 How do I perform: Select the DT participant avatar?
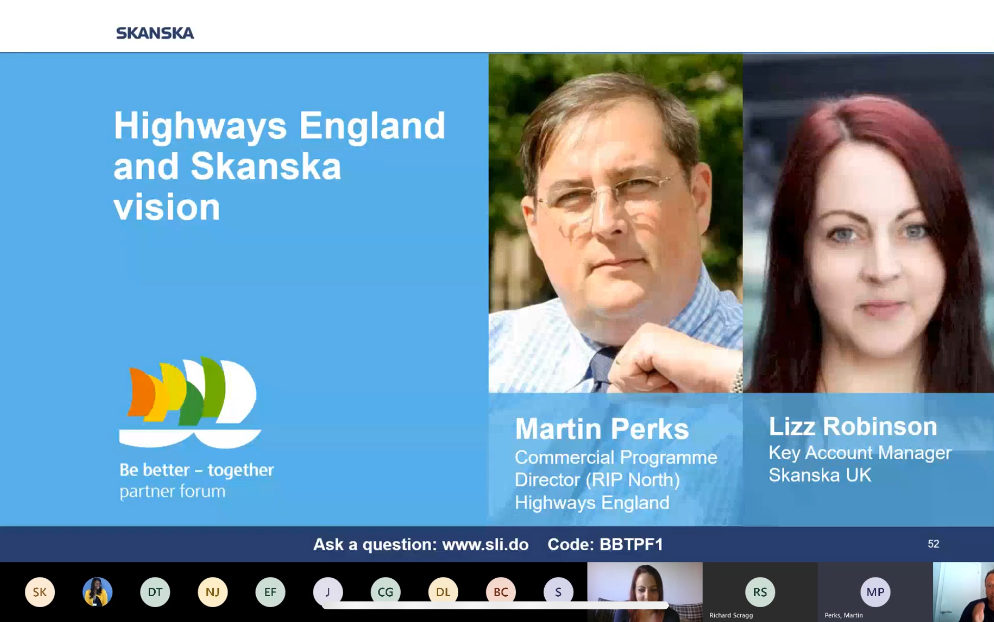[x=155, y=592]
